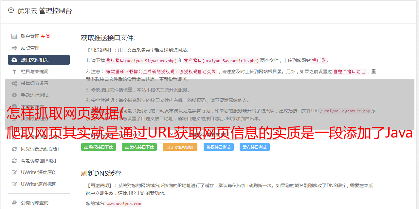Screen dimensions: 419x209
Task: Click the 优采云 管理控制台 title
Action: 45,11
